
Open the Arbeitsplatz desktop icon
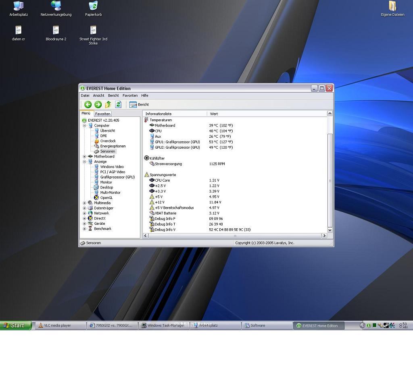click(x=19, y=9)
